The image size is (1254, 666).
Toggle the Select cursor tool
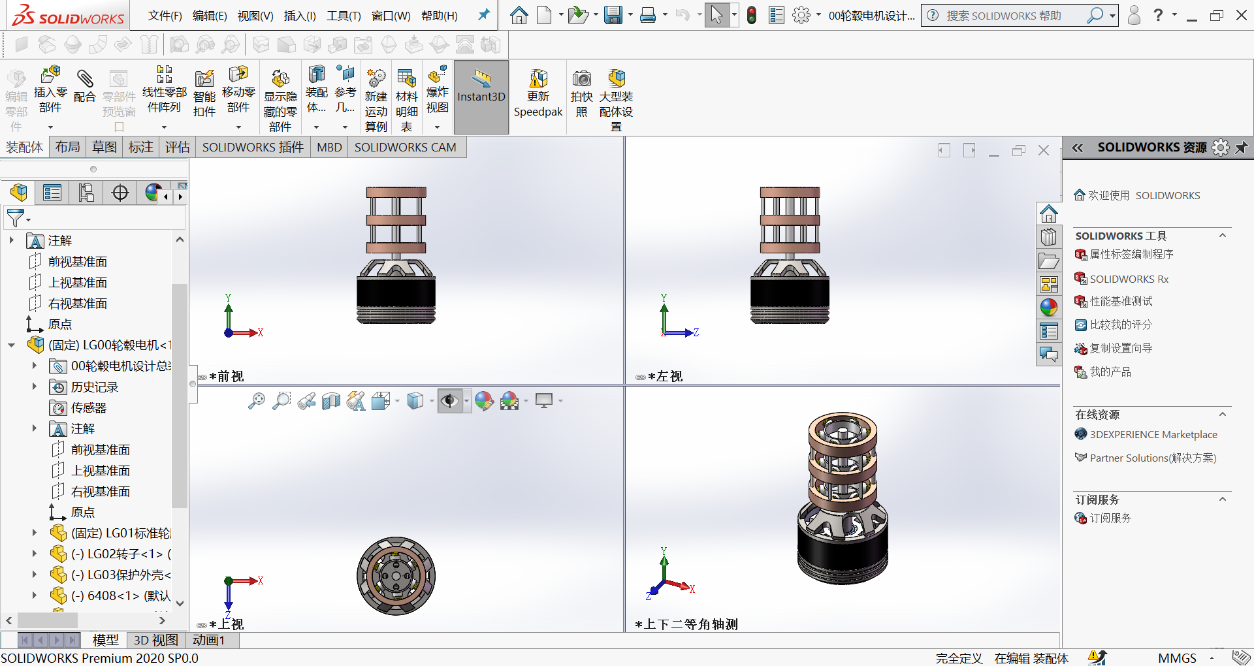pyautogui.click(x=716, y=15)
